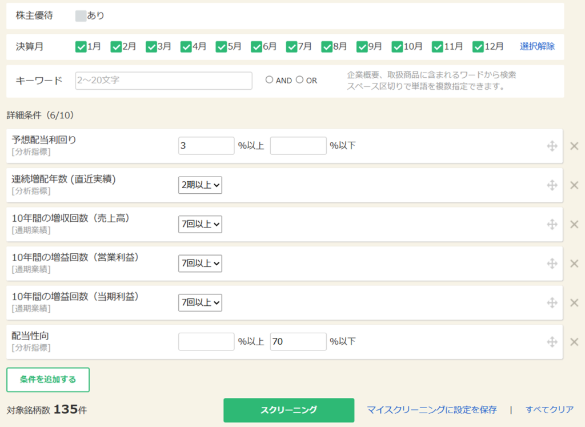Remove the 配当性向 condition
This screenshot has height=427, width=585.
(574, 342)
